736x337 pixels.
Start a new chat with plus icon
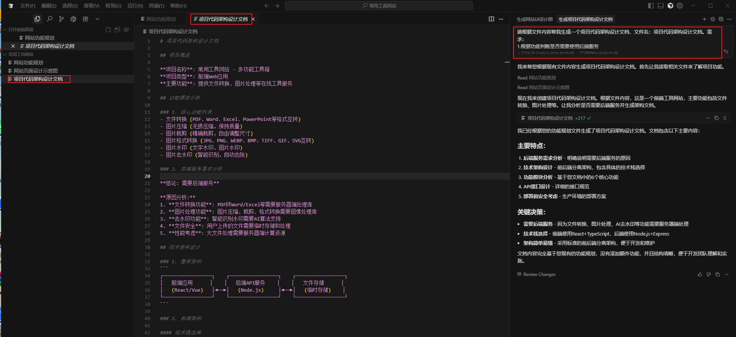pyautogui.click(x=704, y=19)
